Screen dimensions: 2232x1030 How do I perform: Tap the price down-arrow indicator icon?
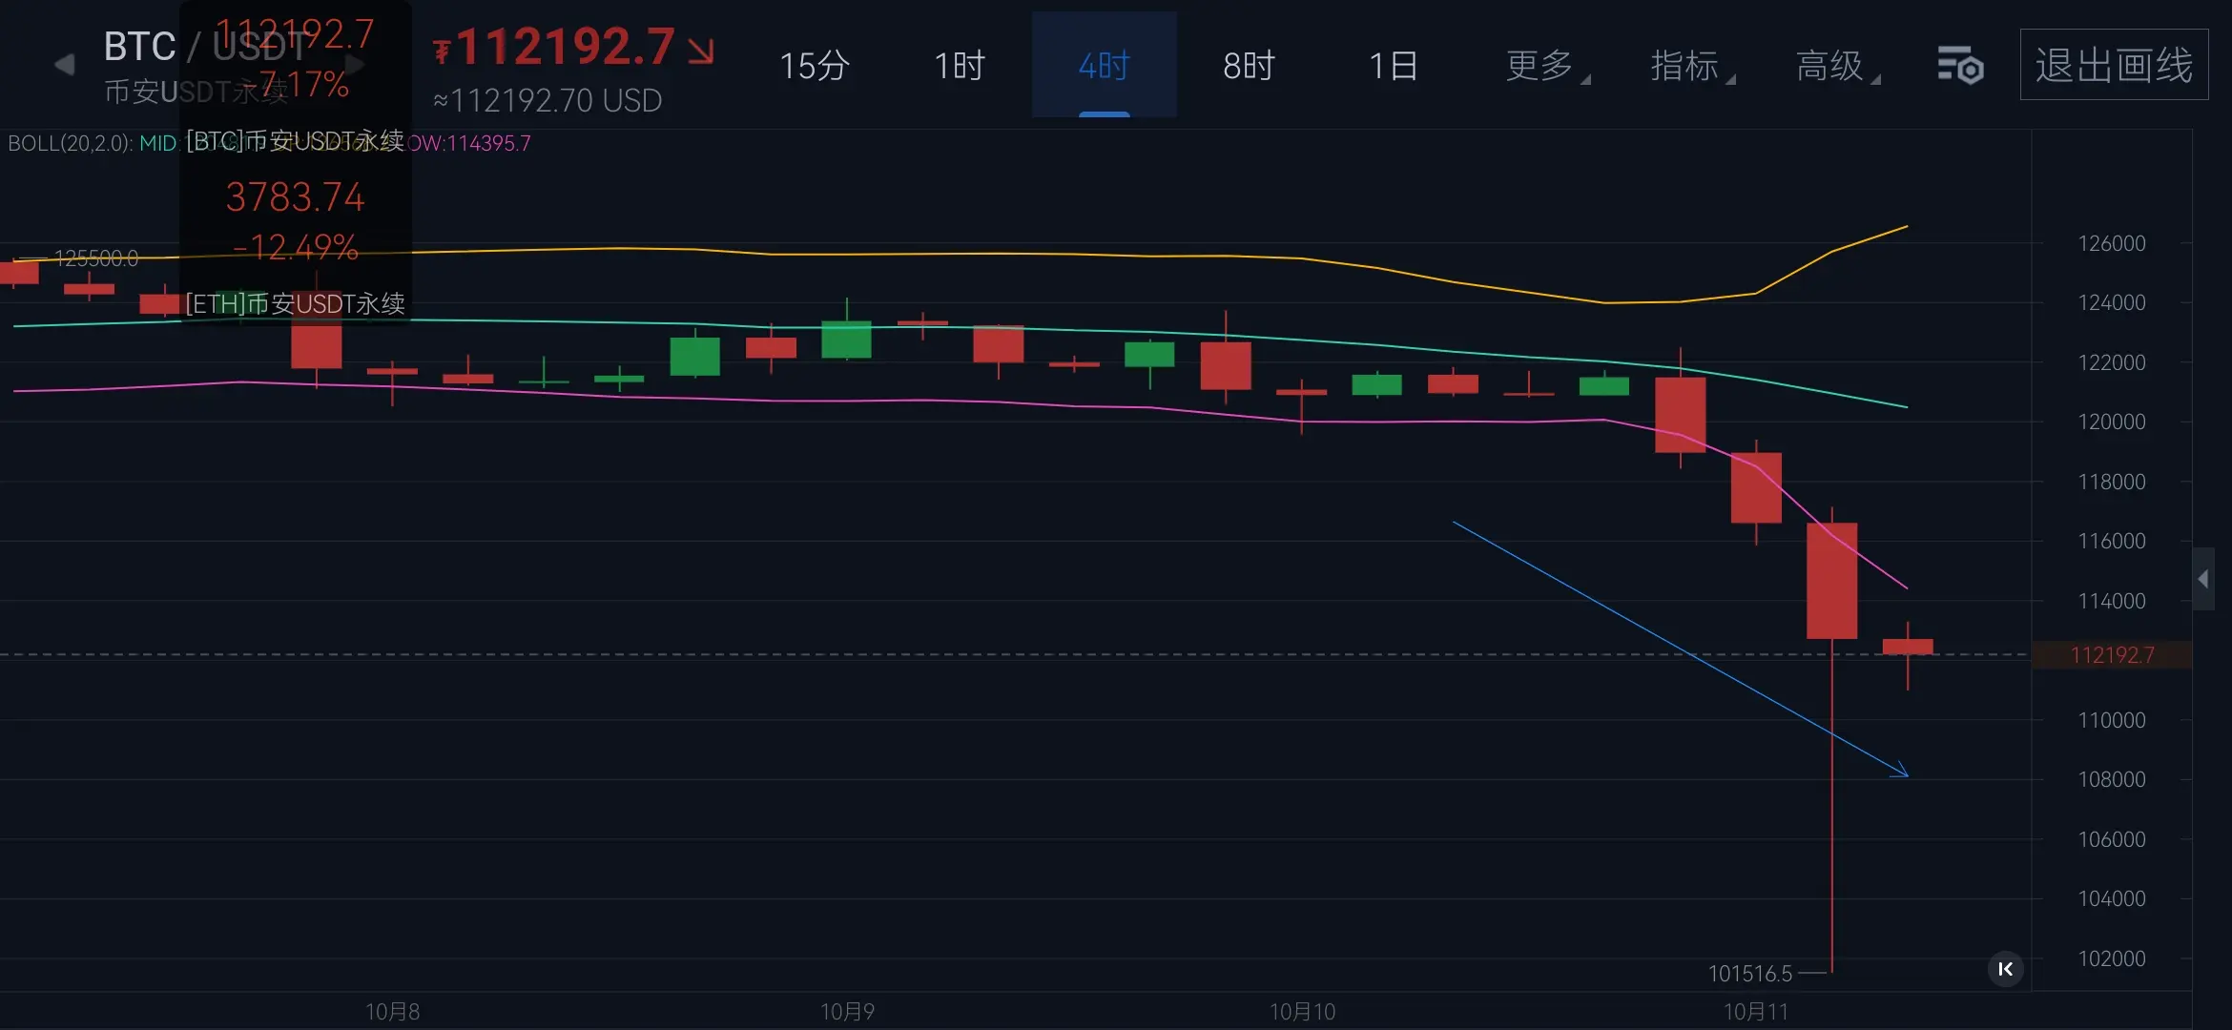701,51
